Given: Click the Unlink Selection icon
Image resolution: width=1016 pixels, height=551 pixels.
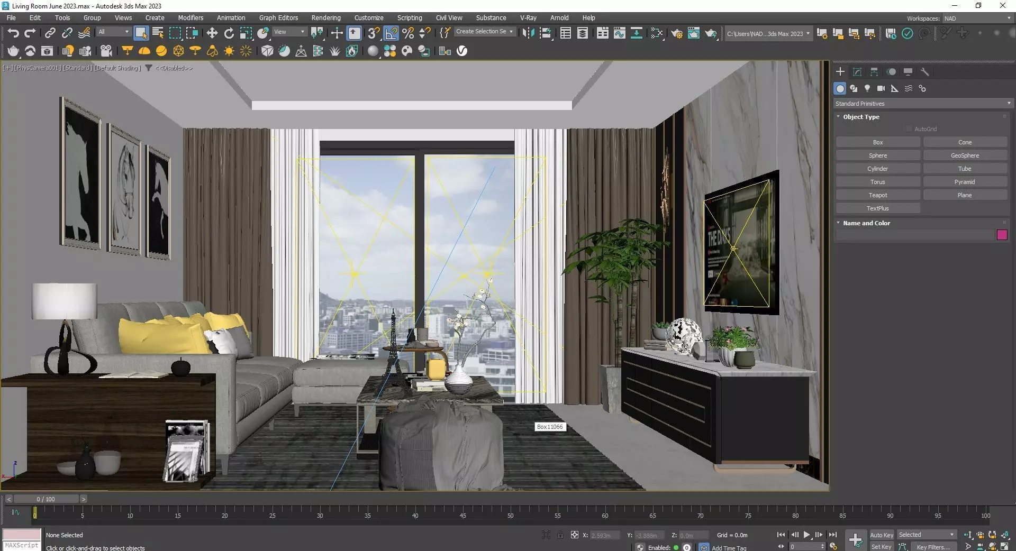Looking at the screenshot, I should coord(67,33).
